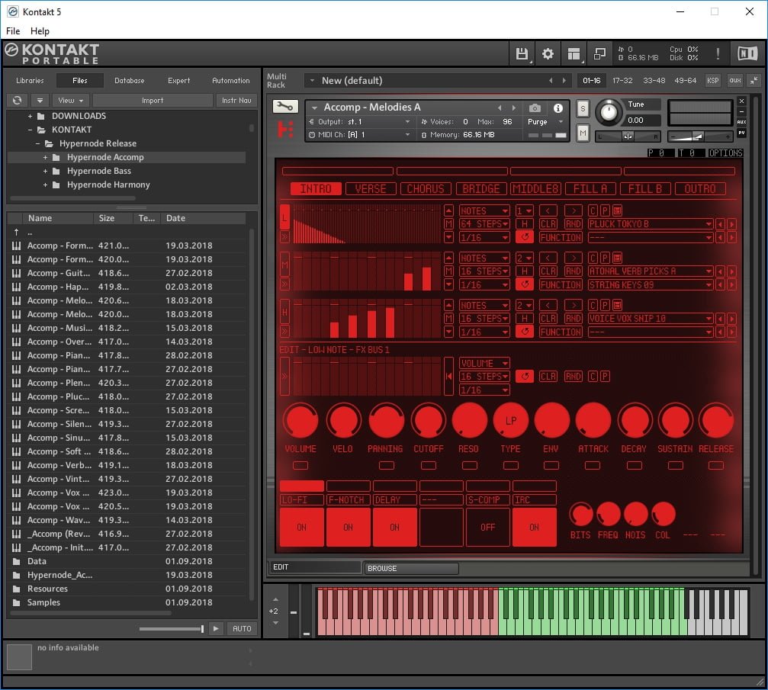
Task: Click the NI logo icon
Action: (x=747, y=53)
